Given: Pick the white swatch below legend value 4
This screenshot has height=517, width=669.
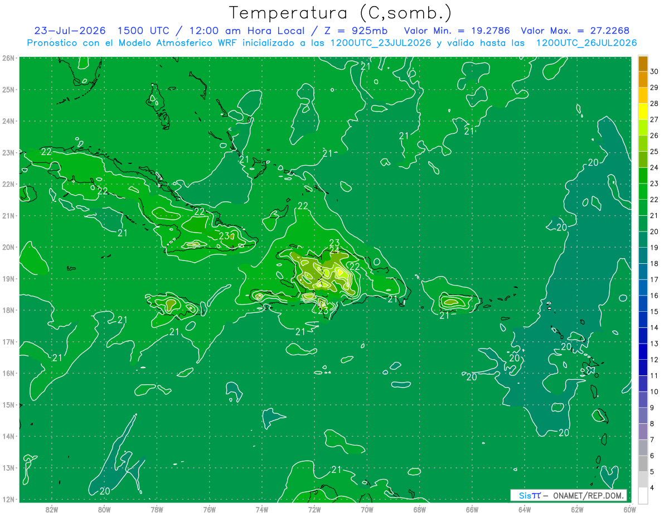Looking at the screenshot, I should [643, 495].
